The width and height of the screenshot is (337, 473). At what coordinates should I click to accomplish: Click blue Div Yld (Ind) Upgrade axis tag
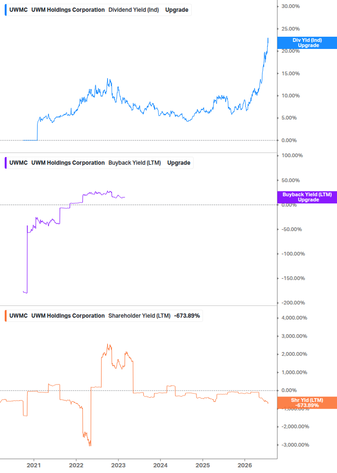point(307,43)
